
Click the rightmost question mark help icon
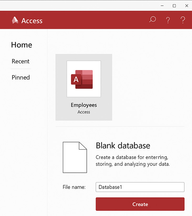pos(183,20)
